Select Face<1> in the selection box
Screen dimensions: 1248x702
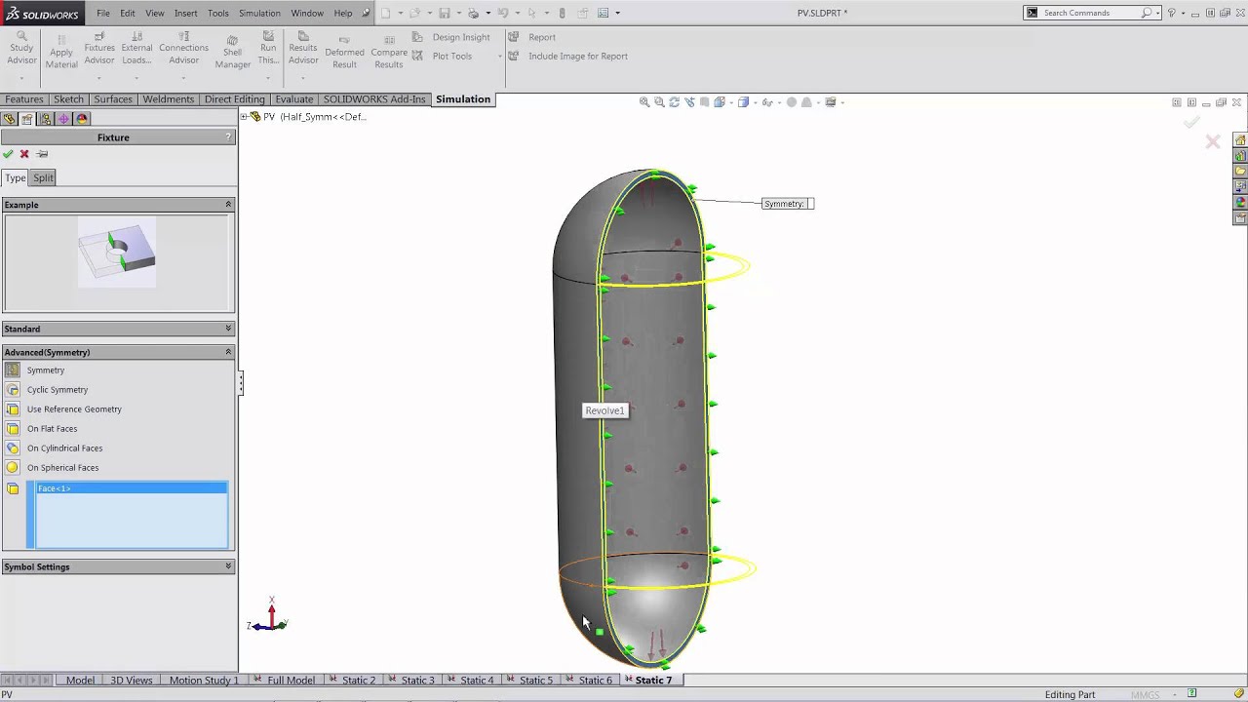coord(132,488)
